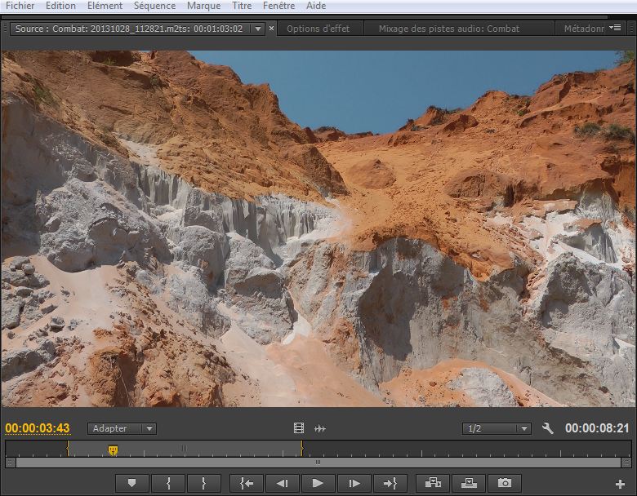Switch to the Options d'effet tab
Viewport: 637px width, 496px height.
click(x=318, y=29)
